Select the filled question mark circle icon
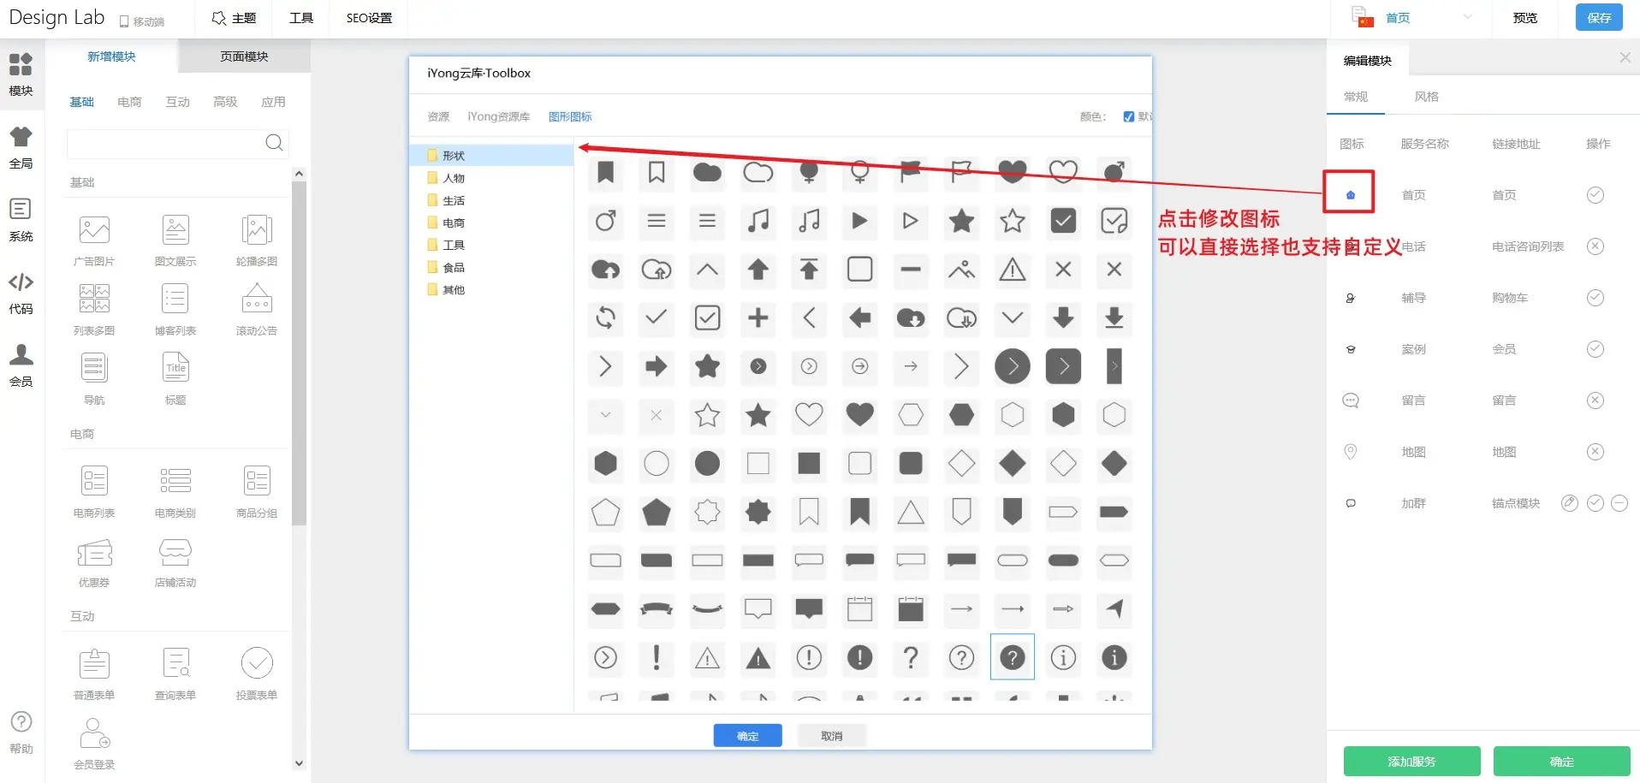Image resolution: width=1640 pixels, height=783 pixels. [1012, 657]
